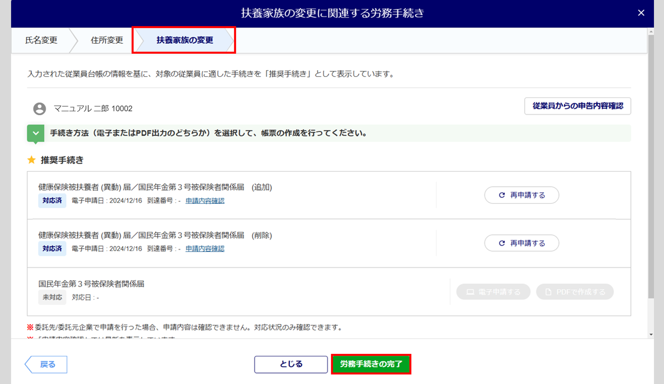Click the PDFで作成する button

(575, 292)
